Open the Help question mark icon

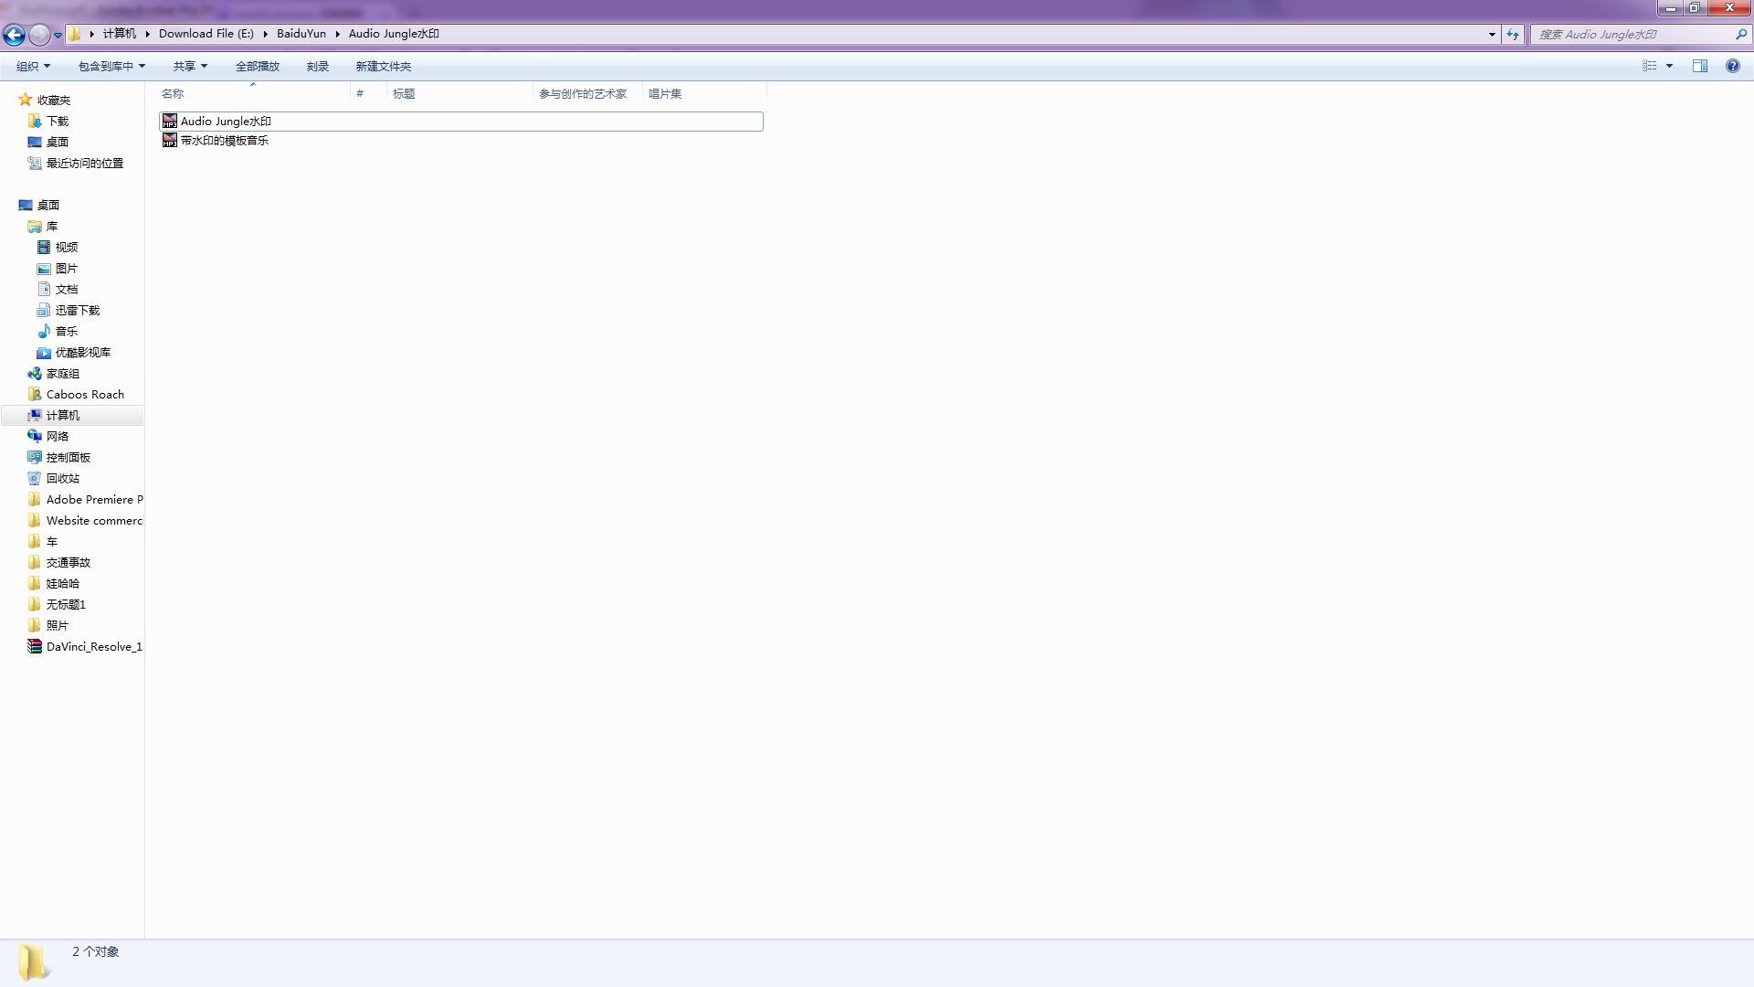click(x=1732, y=66)
